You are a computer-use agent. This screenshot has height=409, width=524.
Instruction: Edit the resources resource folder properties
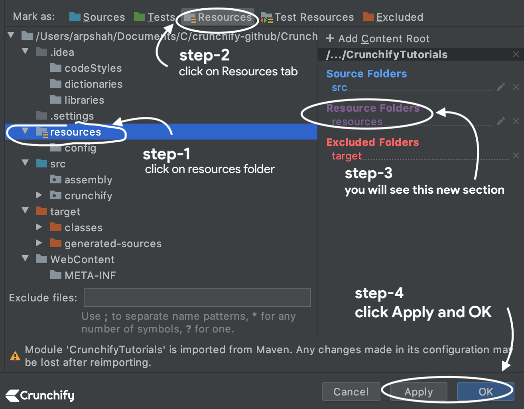click(x=501, y=121)
